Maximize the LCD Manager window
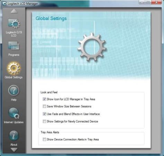The width and height of the screenshot is (164, 156). (x=148, y=2)
